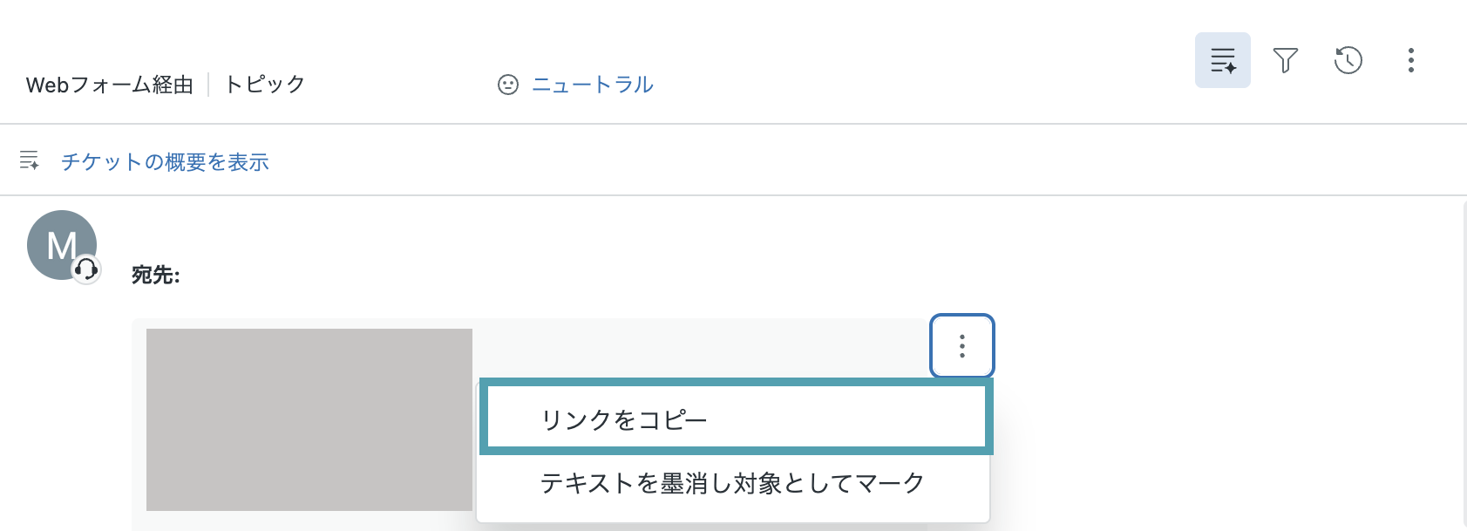Screen dimensions: 1467x531
Task: Open the gray redacted image attachment
Action: (x=309, y=419)
